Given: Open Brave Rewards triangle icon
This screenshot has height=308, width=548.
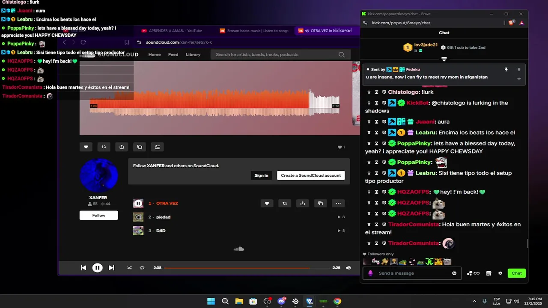Looking at the screenshot, I should (x=521, y=23).
